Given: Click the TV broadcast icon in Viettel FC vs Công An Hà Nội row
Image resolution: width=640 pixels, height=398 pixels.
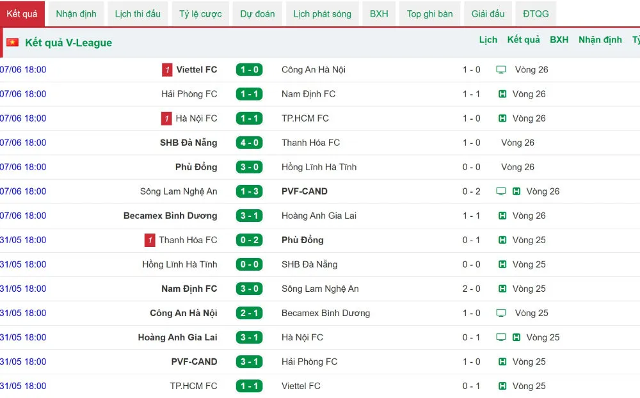Looking at the screenshot, I should [501, 70].
